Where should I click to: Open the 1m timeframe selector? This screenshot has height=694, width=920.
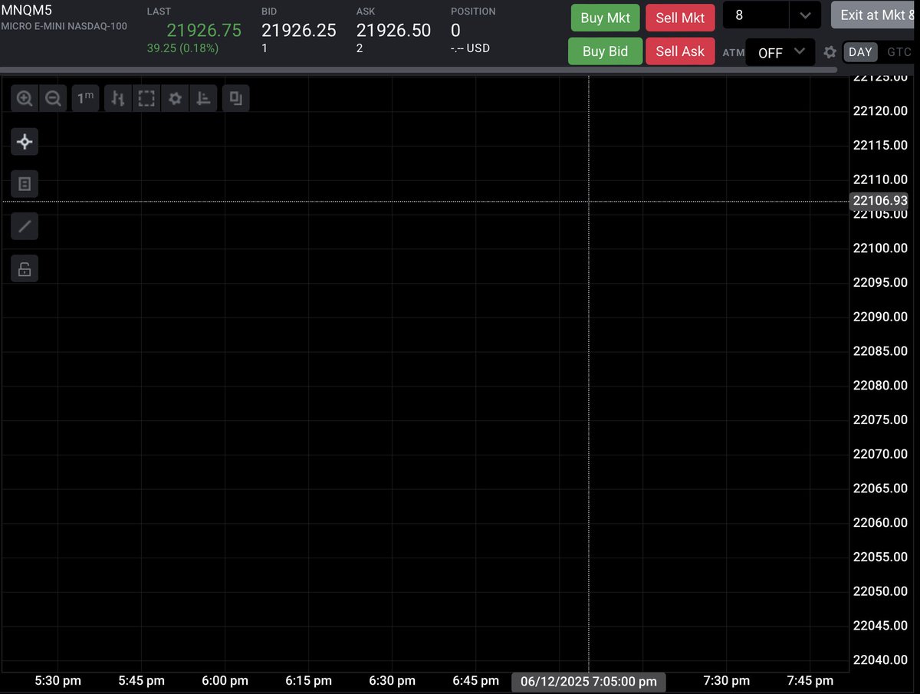[x=85, y=98]
